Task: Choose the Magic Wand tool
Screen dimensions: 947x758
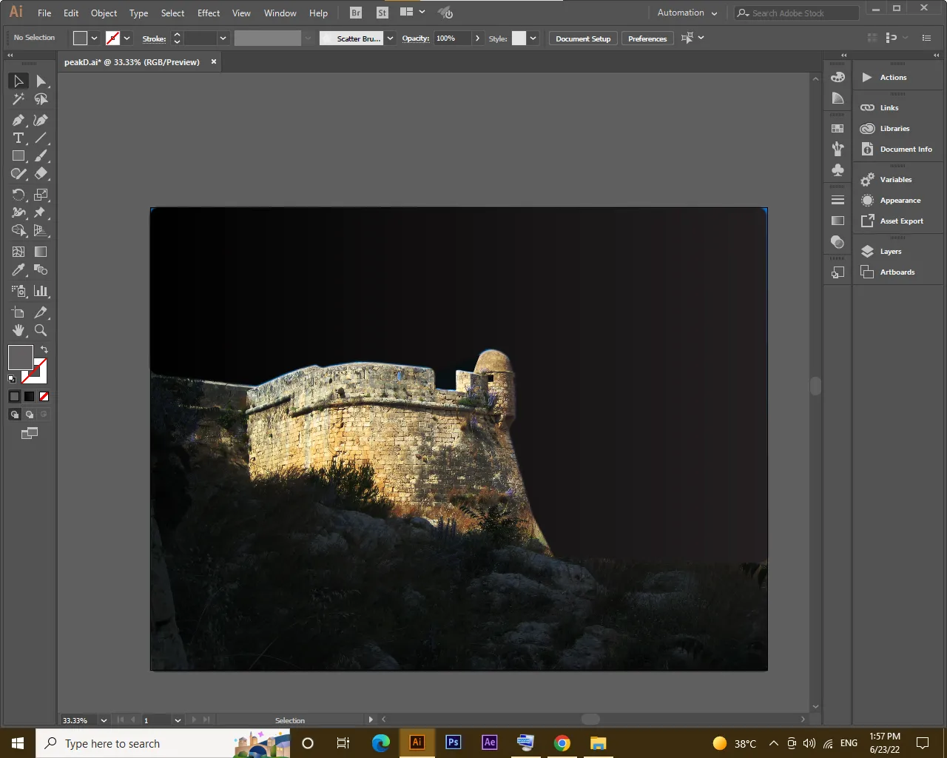Action: coord(18,99)
